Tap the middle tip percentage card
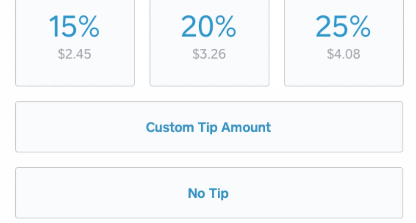416x223 pixels. (209, 37)
